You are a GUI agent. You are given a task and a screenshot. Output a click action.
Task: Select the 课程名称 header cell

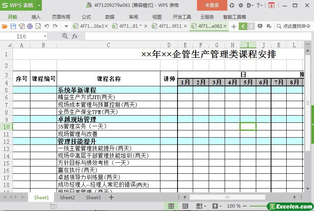(x=109, y=79)
